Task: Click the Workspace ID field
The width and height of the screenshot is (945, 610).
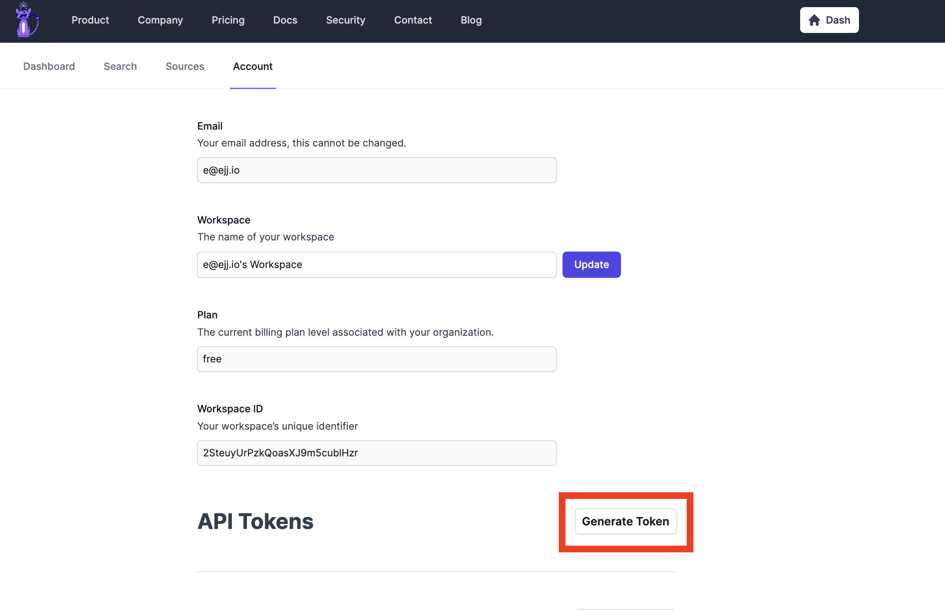Action: pyautogui.click(x=377, y=453)
